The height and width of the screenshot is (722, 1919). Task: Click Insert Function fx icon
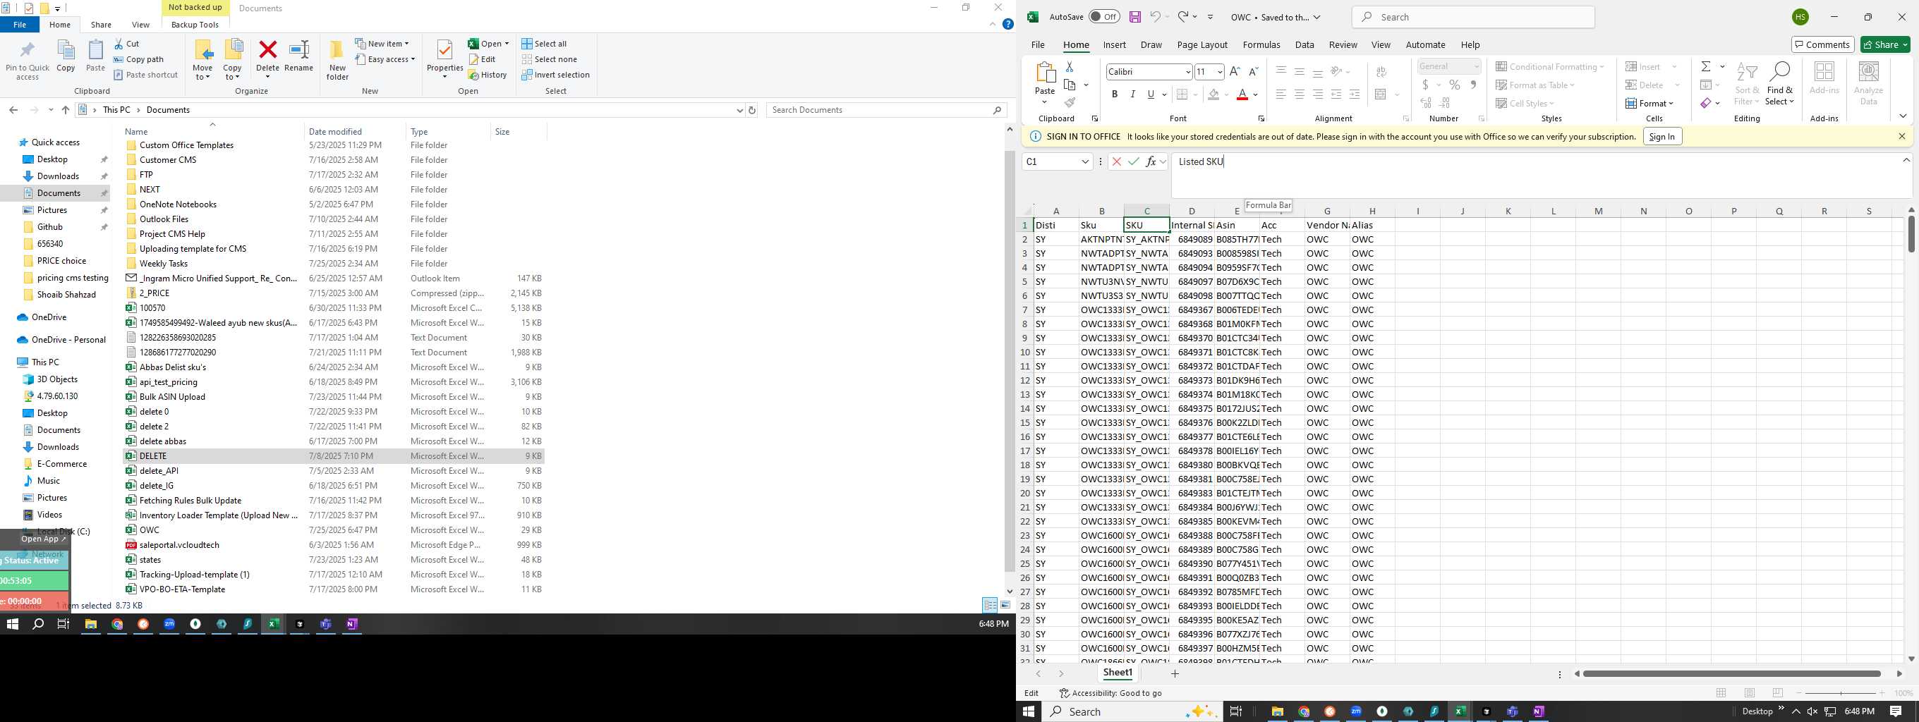click(x=1151, y=161)
